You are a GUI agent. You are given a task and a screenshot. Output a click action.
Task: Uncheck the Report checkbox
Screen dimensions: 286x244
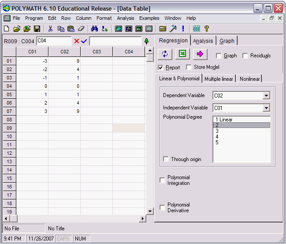[x=161, y=68]
